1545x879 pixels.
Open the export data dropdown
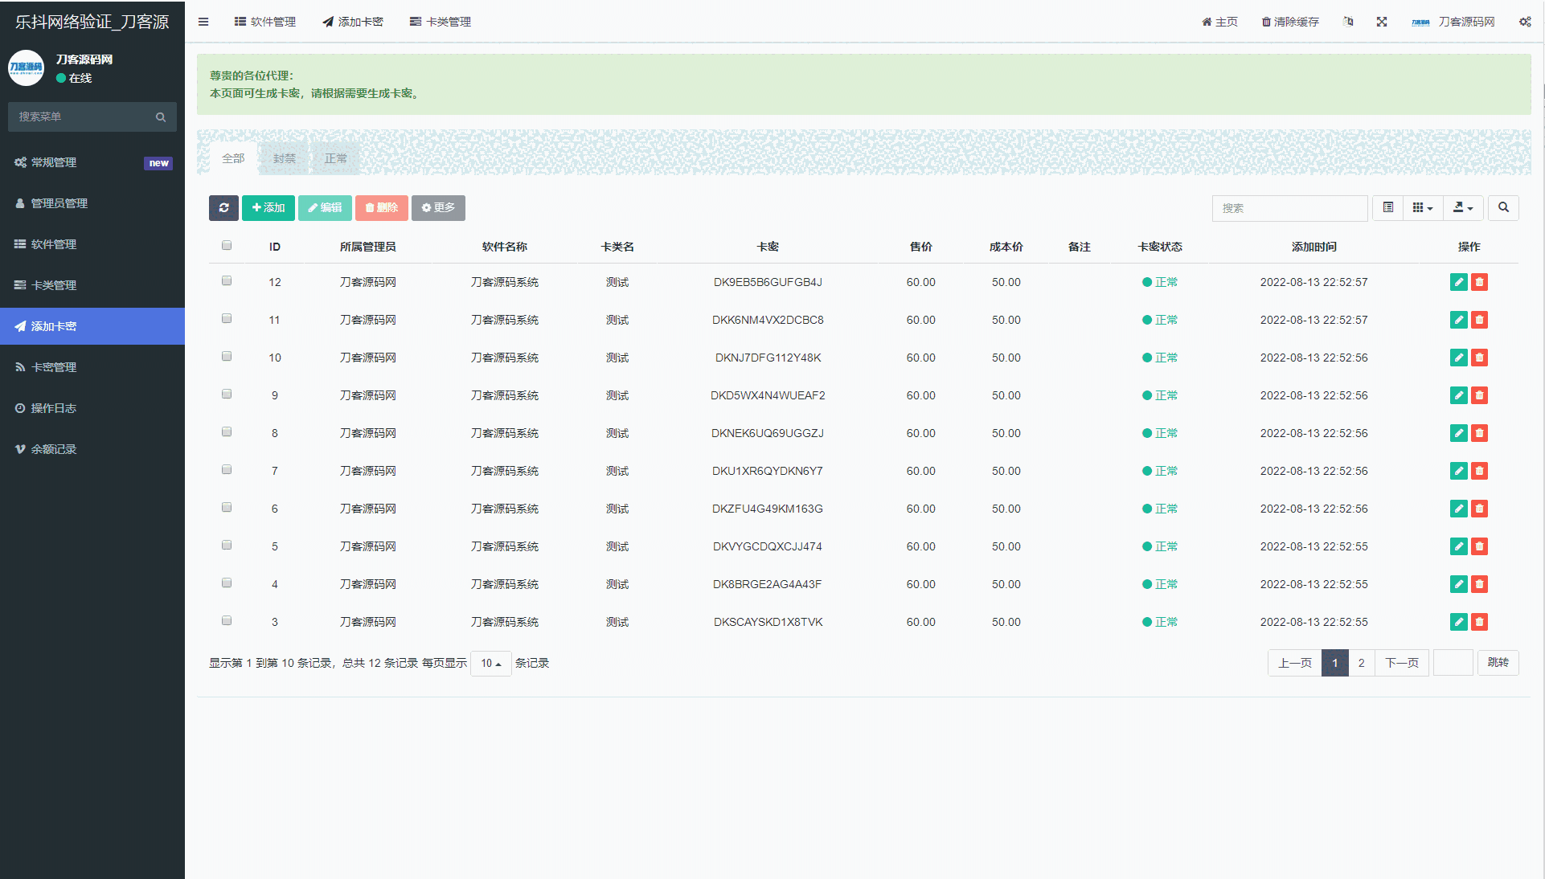click(1462, 208)
